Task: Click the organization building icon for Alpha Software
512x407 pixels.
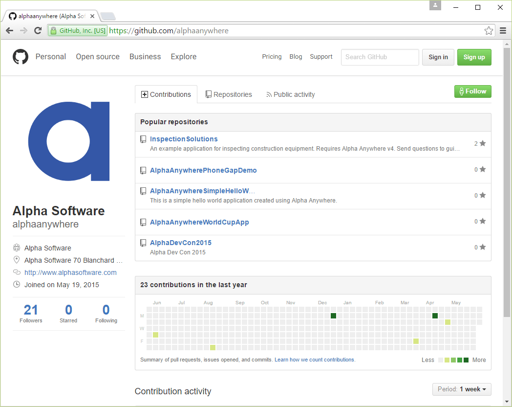Action: [16, 248]
